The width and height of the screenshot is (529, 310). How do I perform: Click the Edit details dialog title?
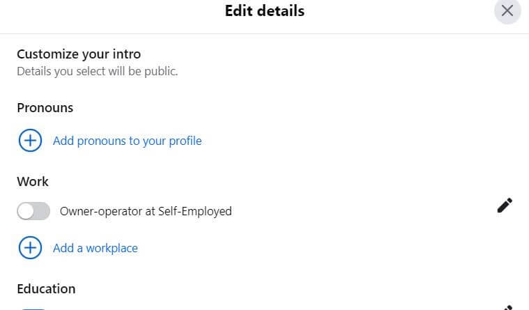(x=264, y=11)
